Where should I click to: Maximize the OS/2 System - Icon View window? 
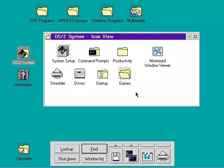(195, 37)
